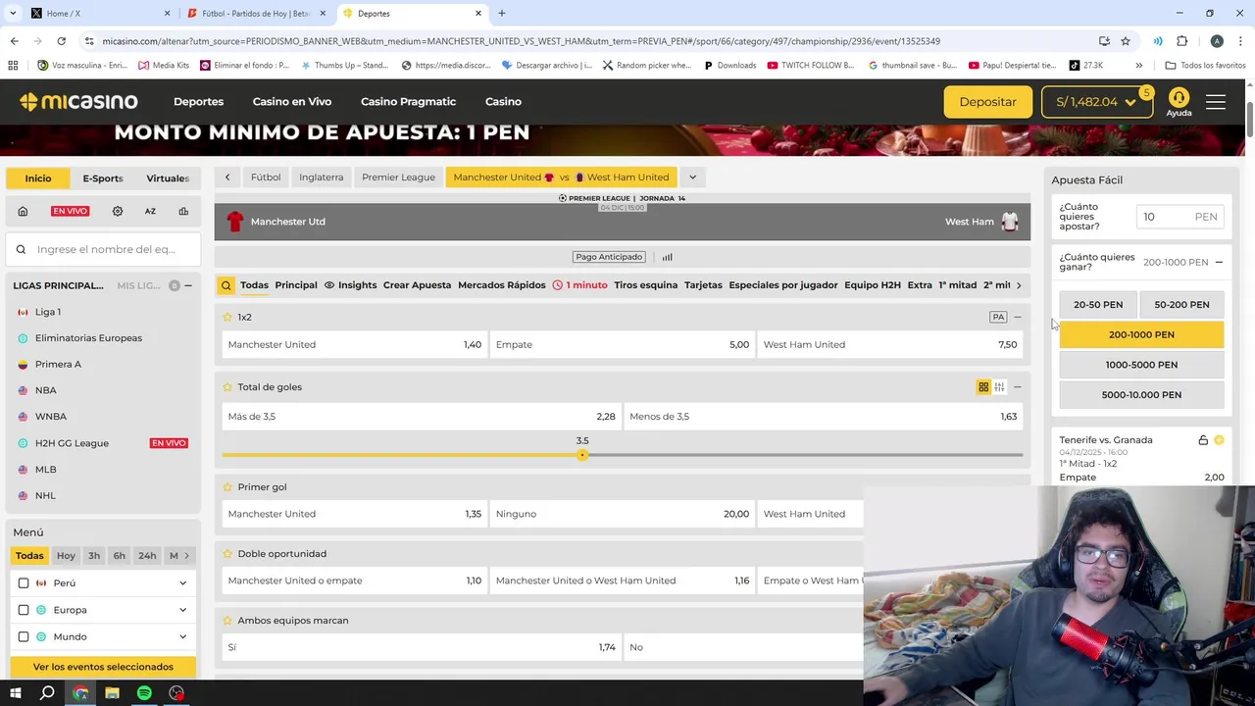The image size is (1255, 706).
Task: Select the A-Z sorting icon
Action: click(x=150, y=211)
